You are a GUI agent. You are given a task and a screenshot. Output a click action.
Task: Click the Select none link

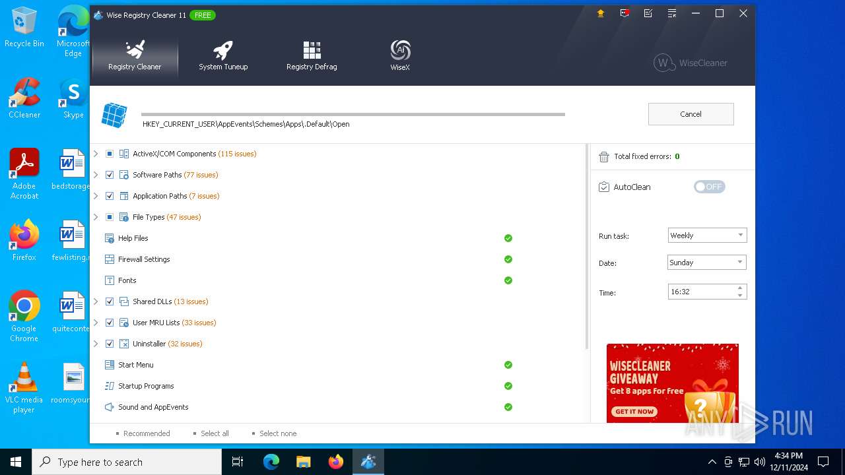(x=278, y=433)
